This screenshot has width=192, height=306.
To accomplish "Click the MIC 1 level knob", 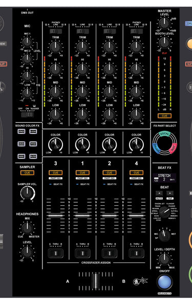I will (x=27, y=42).
